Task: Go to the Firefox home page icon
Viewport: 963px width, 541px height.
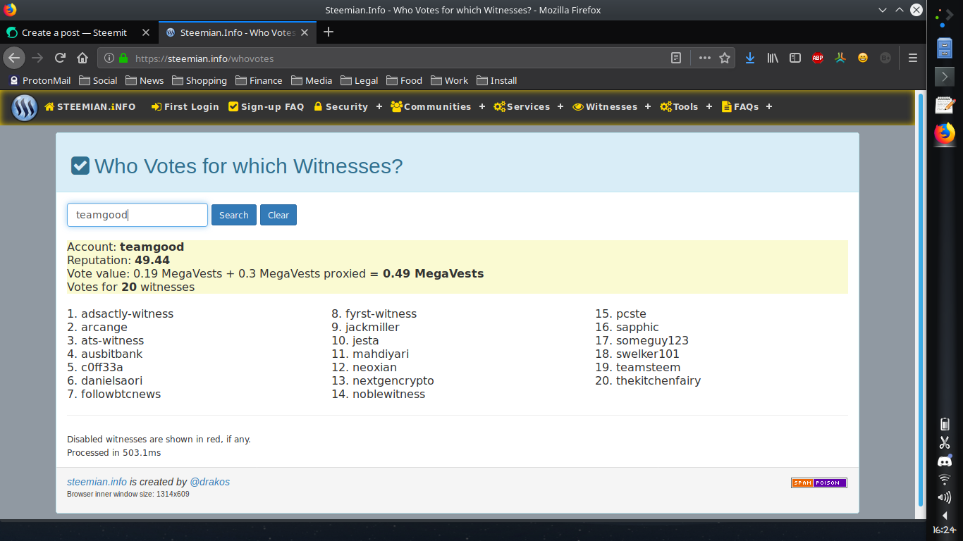Action: 82,58
